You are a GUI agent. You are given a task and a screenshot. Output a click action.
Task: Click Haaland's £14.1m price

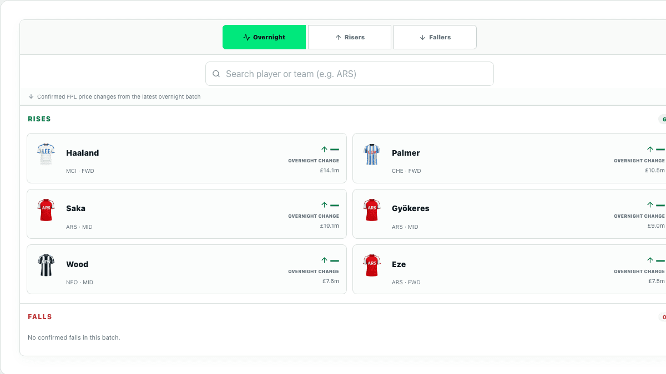[329, 170]
